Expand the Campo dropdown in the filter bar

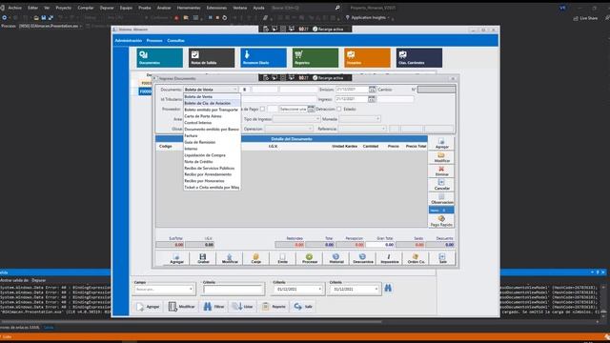(191, 290)
